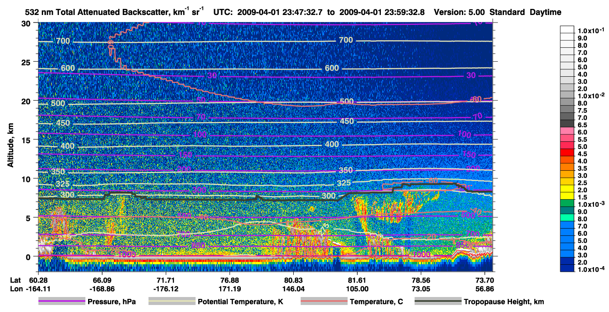Select the Temperature, C legend line sample

coord(324,302)
